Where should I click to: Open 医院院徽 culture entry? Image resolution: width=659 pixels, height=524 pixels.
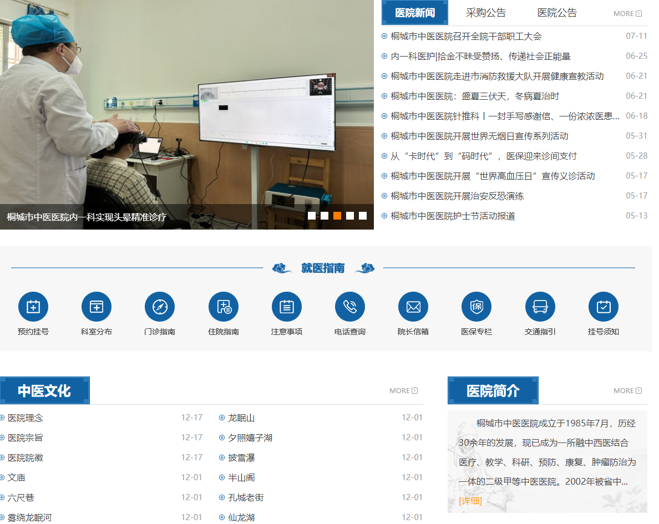[25, 457]
